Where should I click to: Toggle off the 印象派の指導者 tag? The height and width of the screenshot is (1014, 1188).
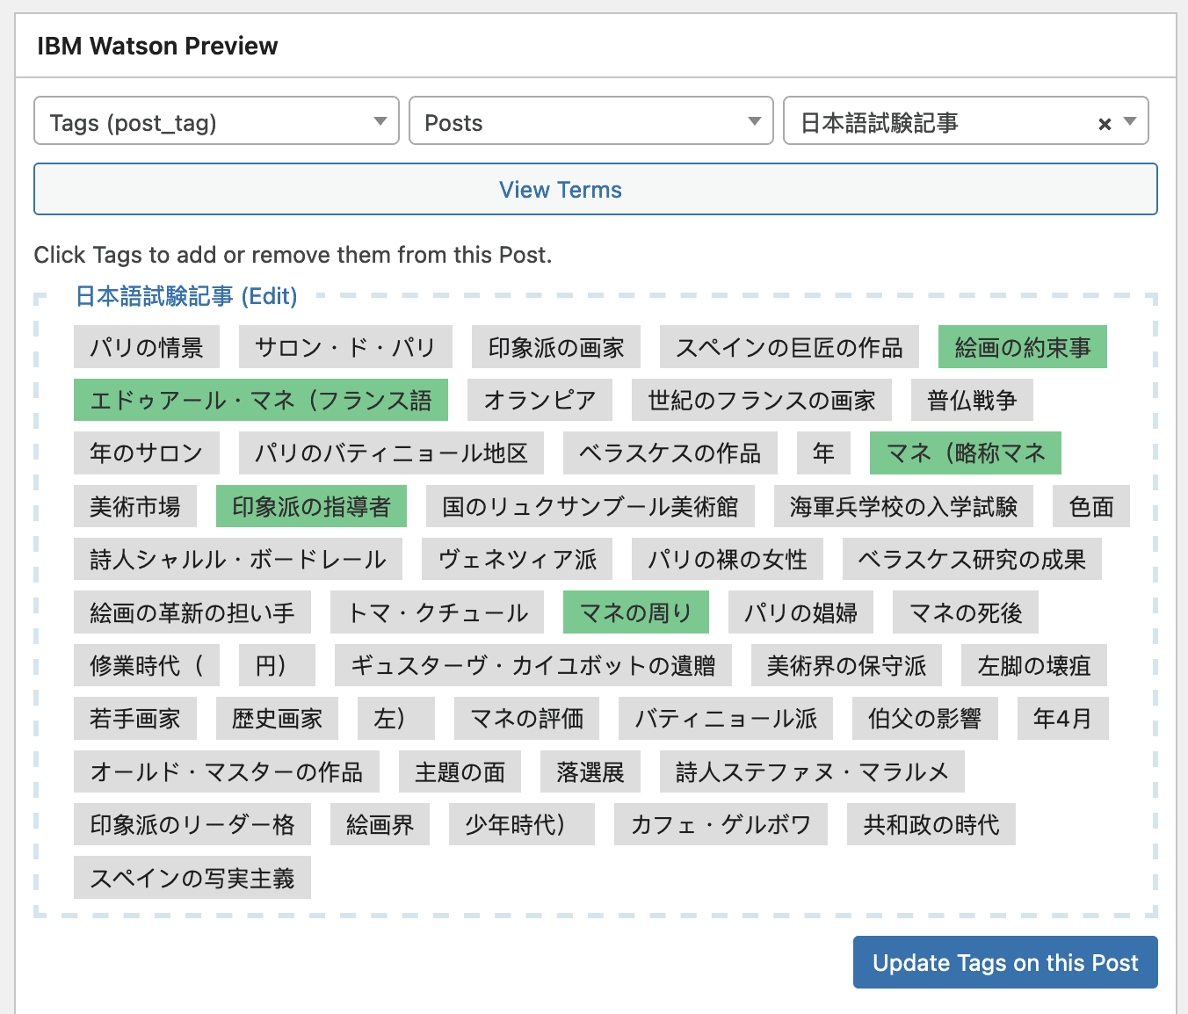(x=311, y=507)
